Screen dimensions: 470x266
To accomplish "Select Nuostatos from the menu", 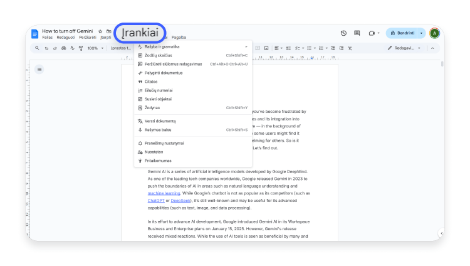I will (x=193, y=152).
